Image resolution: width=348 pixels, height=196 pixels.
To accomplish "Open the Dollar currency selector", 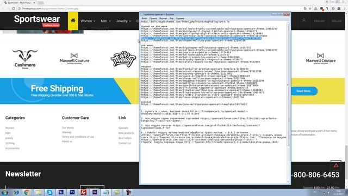I will (336, 21).
